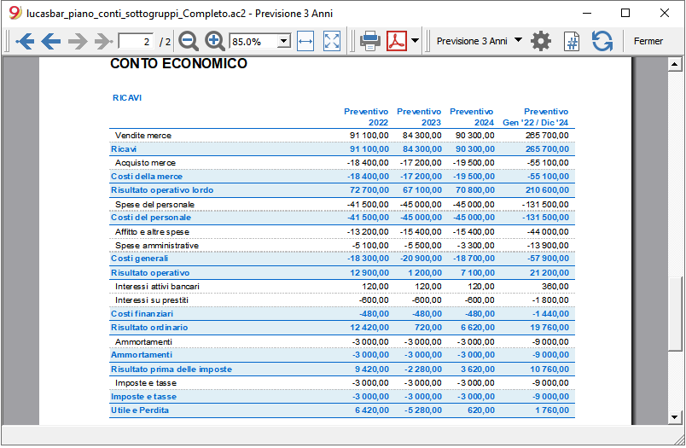Jump to last page arrow
Screen dimensions: 686x448
(x=104, y=42)
